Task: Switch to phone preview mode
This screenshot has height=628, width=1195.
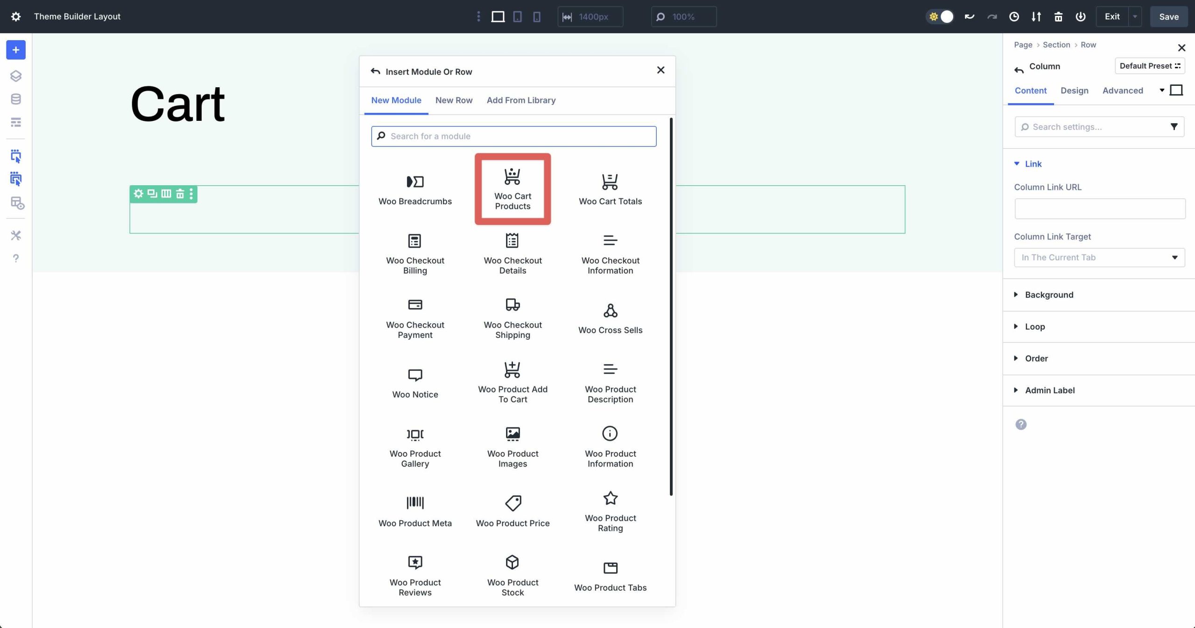Action: click(537, 16)
